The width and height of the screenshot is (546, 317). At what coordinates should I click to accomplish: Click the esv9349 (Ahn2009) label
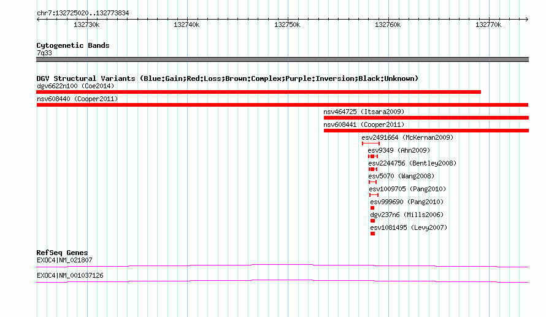coord(399,150)
